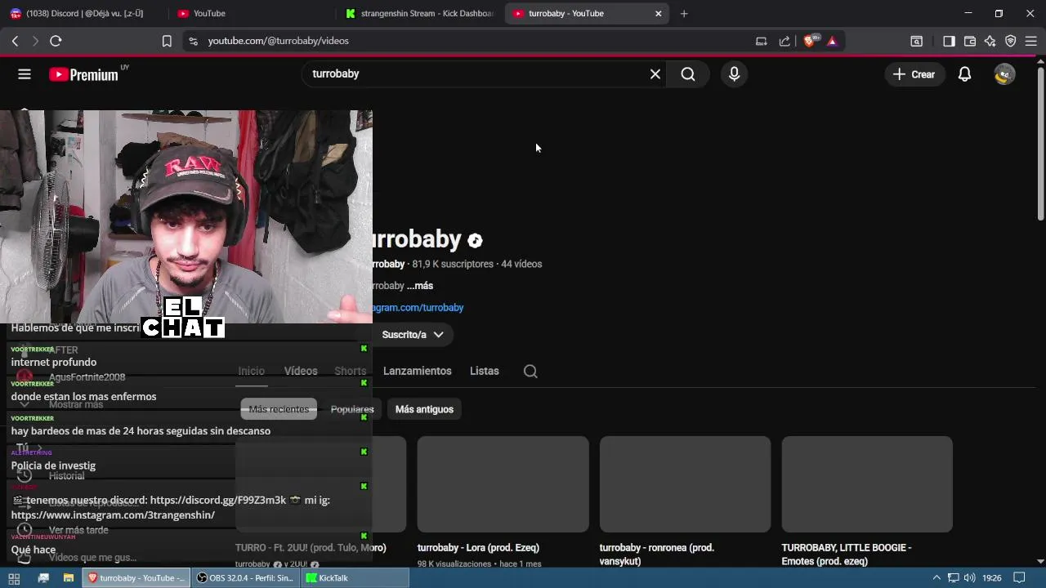Click the scrollbar down arrow
Screen dimensions: 1046x588
[x=1040, y=561]
